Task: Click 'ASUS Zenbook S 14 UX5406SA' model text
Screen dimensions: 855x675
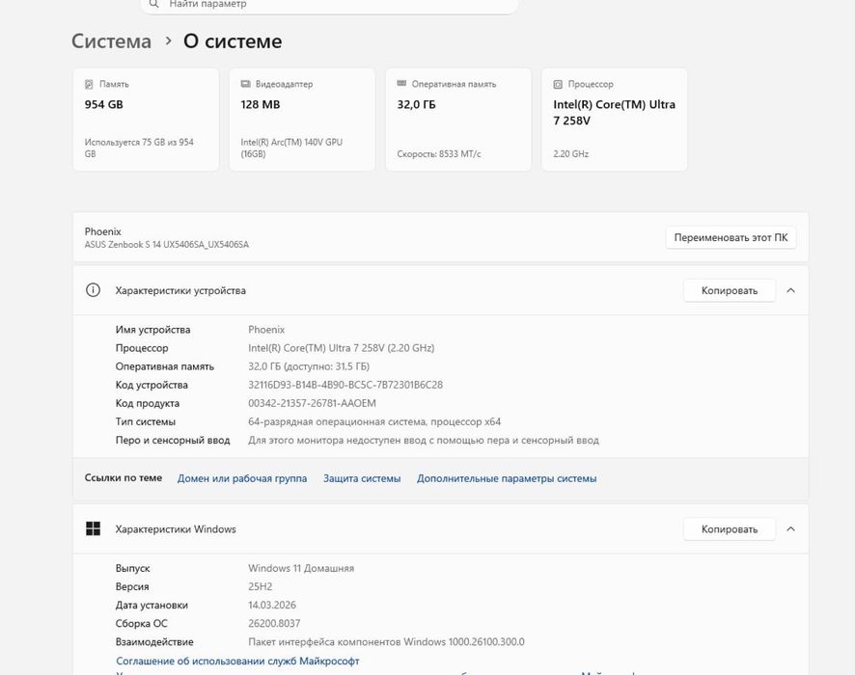Action: pos(167,245)
